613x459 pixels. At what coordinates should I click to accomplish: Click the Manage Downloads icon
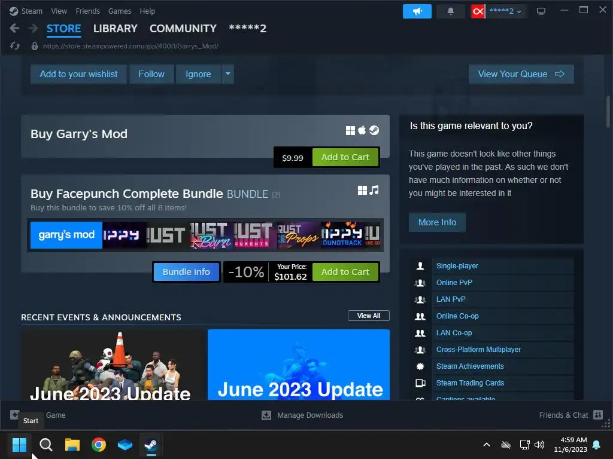click(x=266, y=415)
